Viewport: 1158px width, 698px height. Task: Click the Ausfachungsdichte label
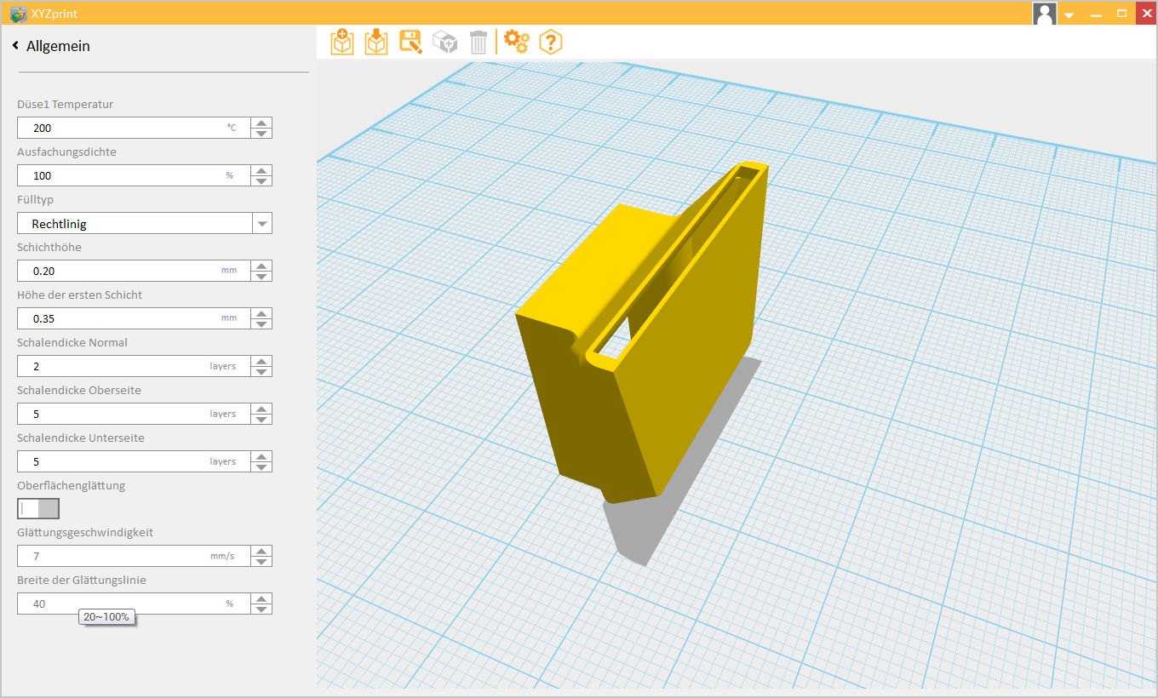pyautogui.click(x=66, y=152)
